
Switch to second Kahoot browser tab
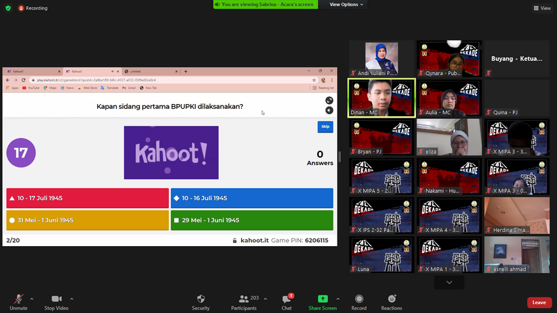pyautogui.click(x=92, y=72)
